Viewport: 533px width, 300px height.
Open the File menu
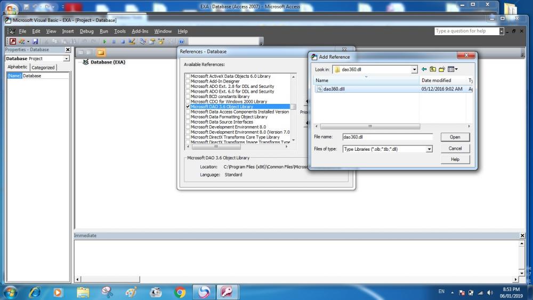tap(22, 31)
